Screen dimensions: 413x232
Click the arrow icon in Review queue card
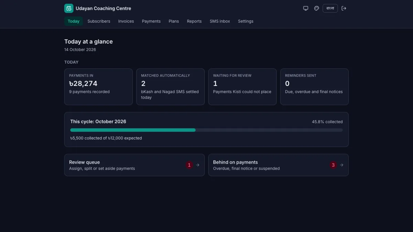(x=198, y=165)
